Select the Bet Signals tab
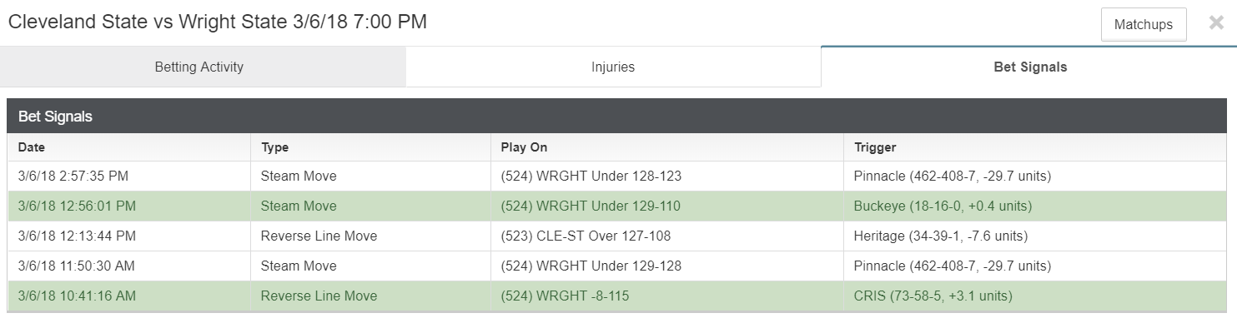 1029,67
